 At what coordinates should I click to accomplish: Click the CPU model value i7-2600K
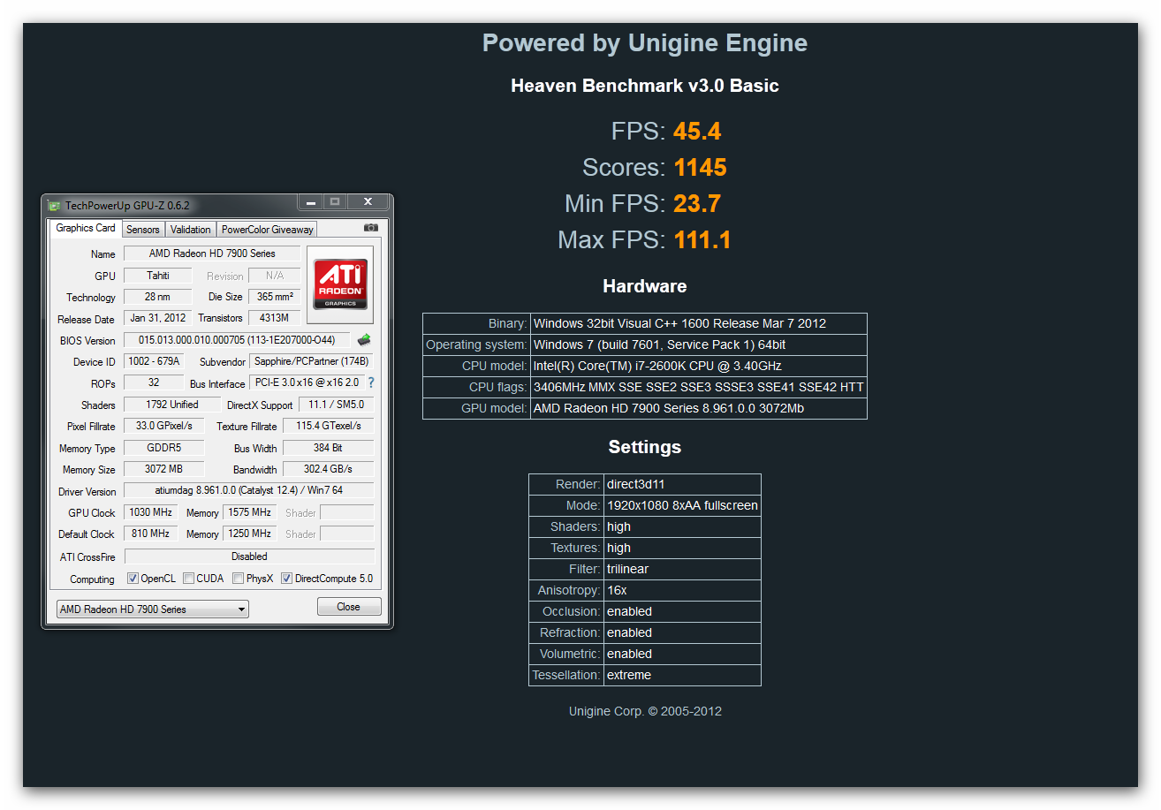tap(699, 366)
